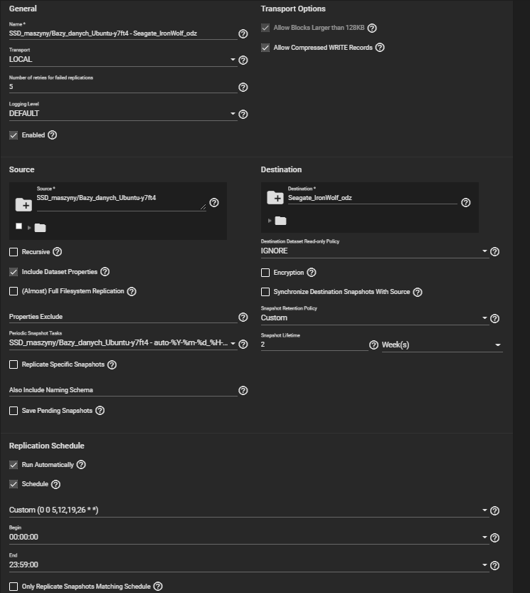The height and width of the screenshot is (593, 530).
Task: Enable the Recursive checkbox
Action: [x=14, y=252]
